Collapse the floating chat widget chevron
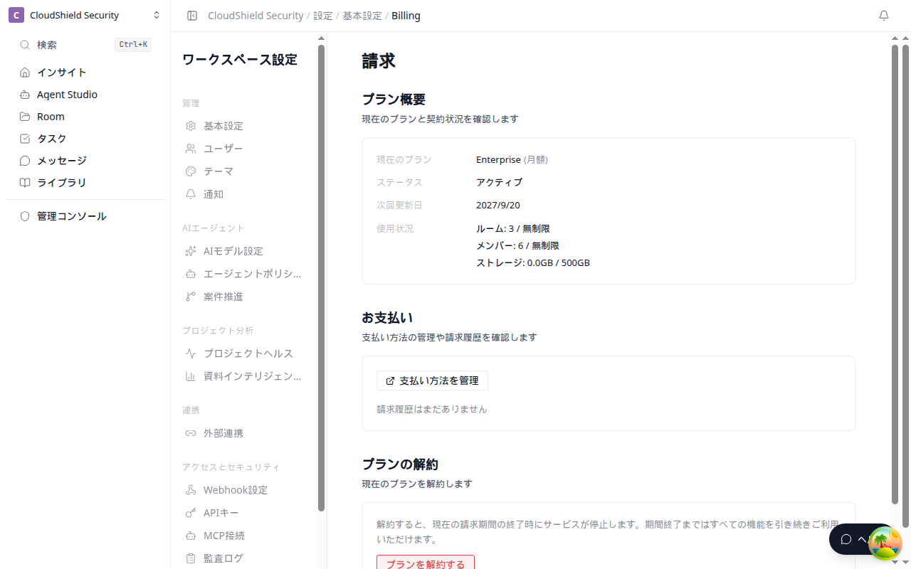 coord(863,539)
